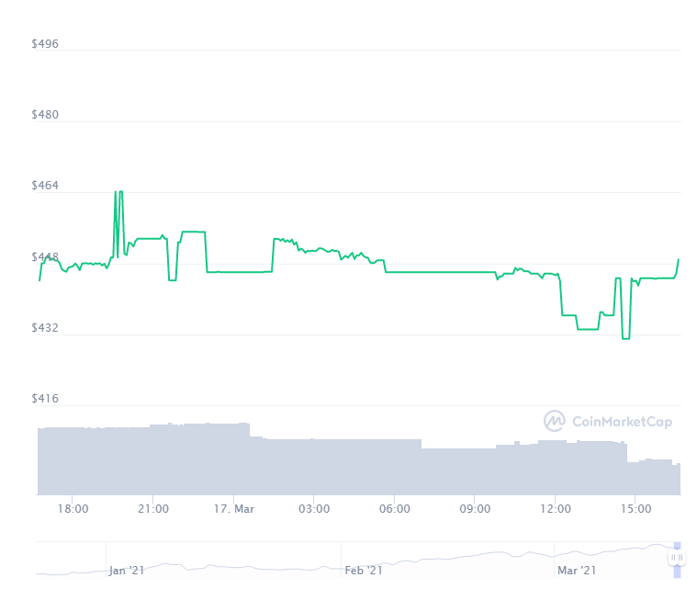Select Mar '21 in the range navigator
The image size is (697, 589).
[577, 571]
